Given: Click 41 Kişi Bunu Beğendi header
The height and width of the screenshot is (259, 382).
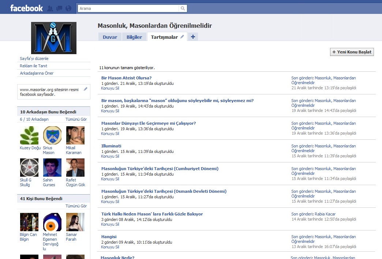Looking at the screenshot, I should (41, 199).
